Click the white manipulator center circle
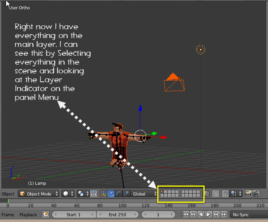This screenshot has height=222, width=268. coord(140,136)
